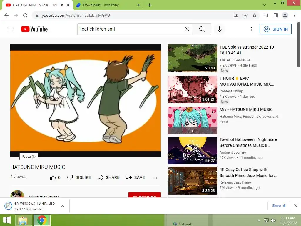Open the 4K Cozy Coffee Shop title
Viewport: 301px width, 226px height.
click(x=248, y=172)
